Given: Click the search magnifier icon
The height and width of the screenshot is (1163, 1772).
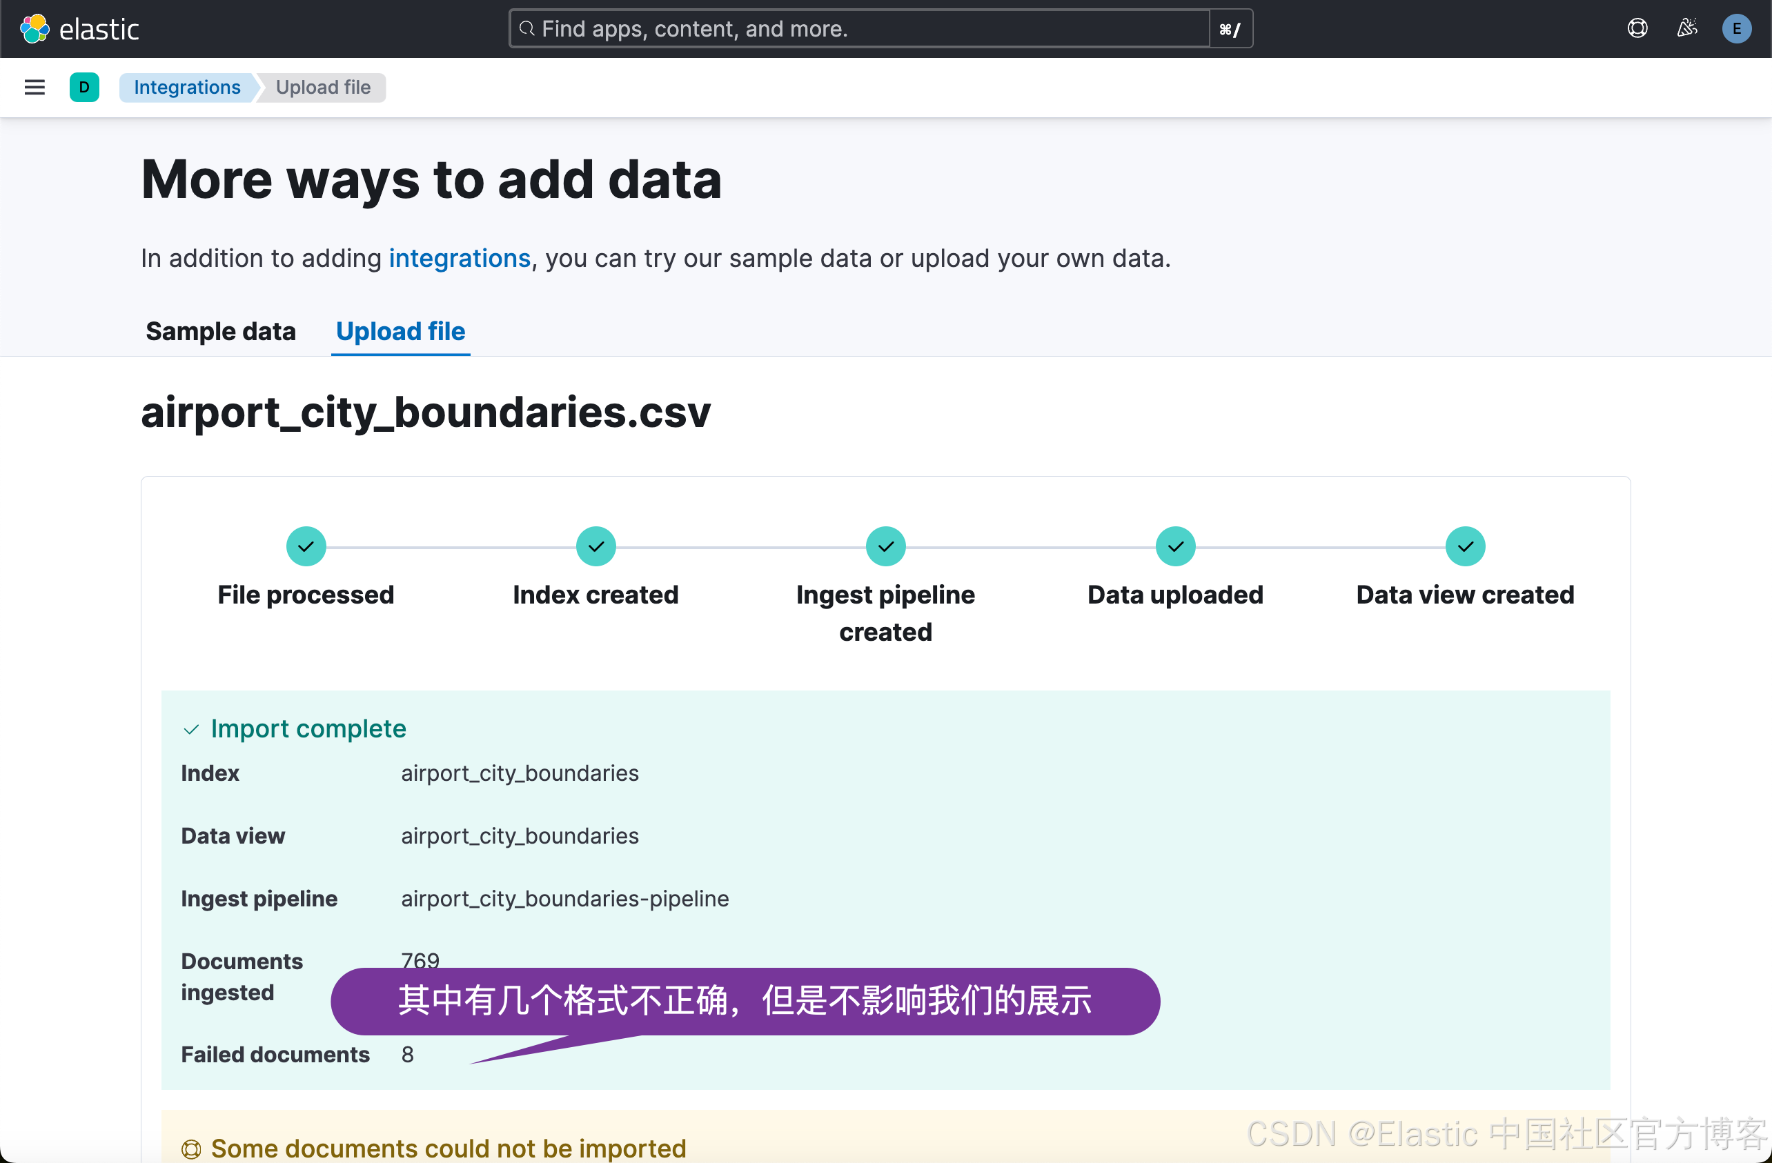Looking at the screenshot, I should (527, 28).
